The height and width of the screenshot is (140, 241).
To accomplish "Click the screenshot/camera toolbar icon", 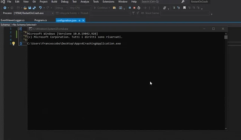I will click(x=120, y=8).
